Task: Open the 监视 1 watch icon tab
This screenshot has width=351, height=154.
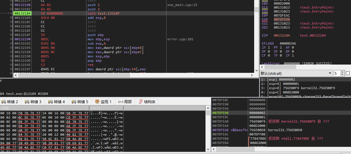Action: tap(98, 102)
